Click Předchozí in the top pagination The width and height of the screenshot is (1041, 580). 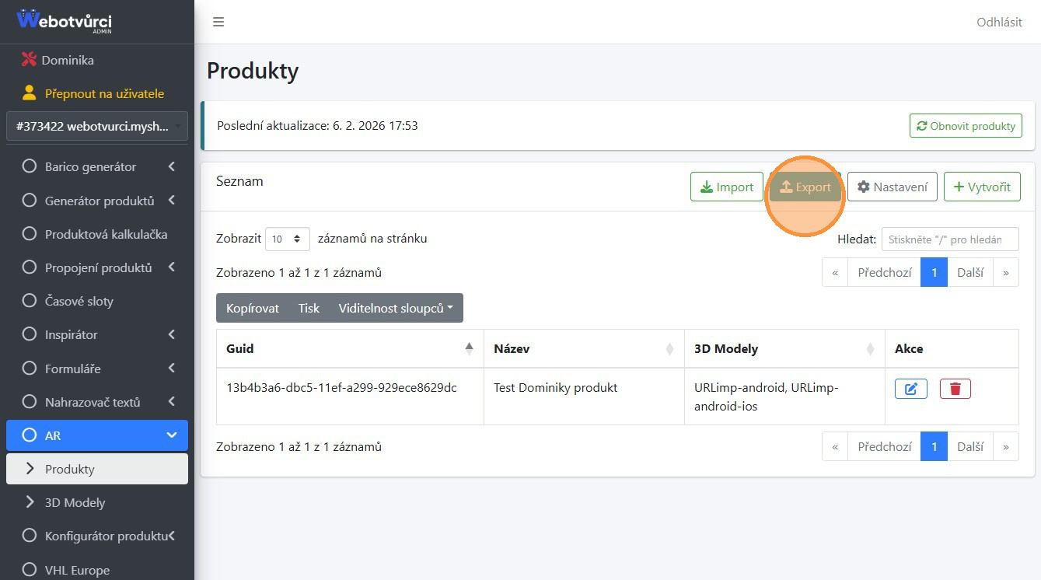pyautogui.click(x=885, y=272)
